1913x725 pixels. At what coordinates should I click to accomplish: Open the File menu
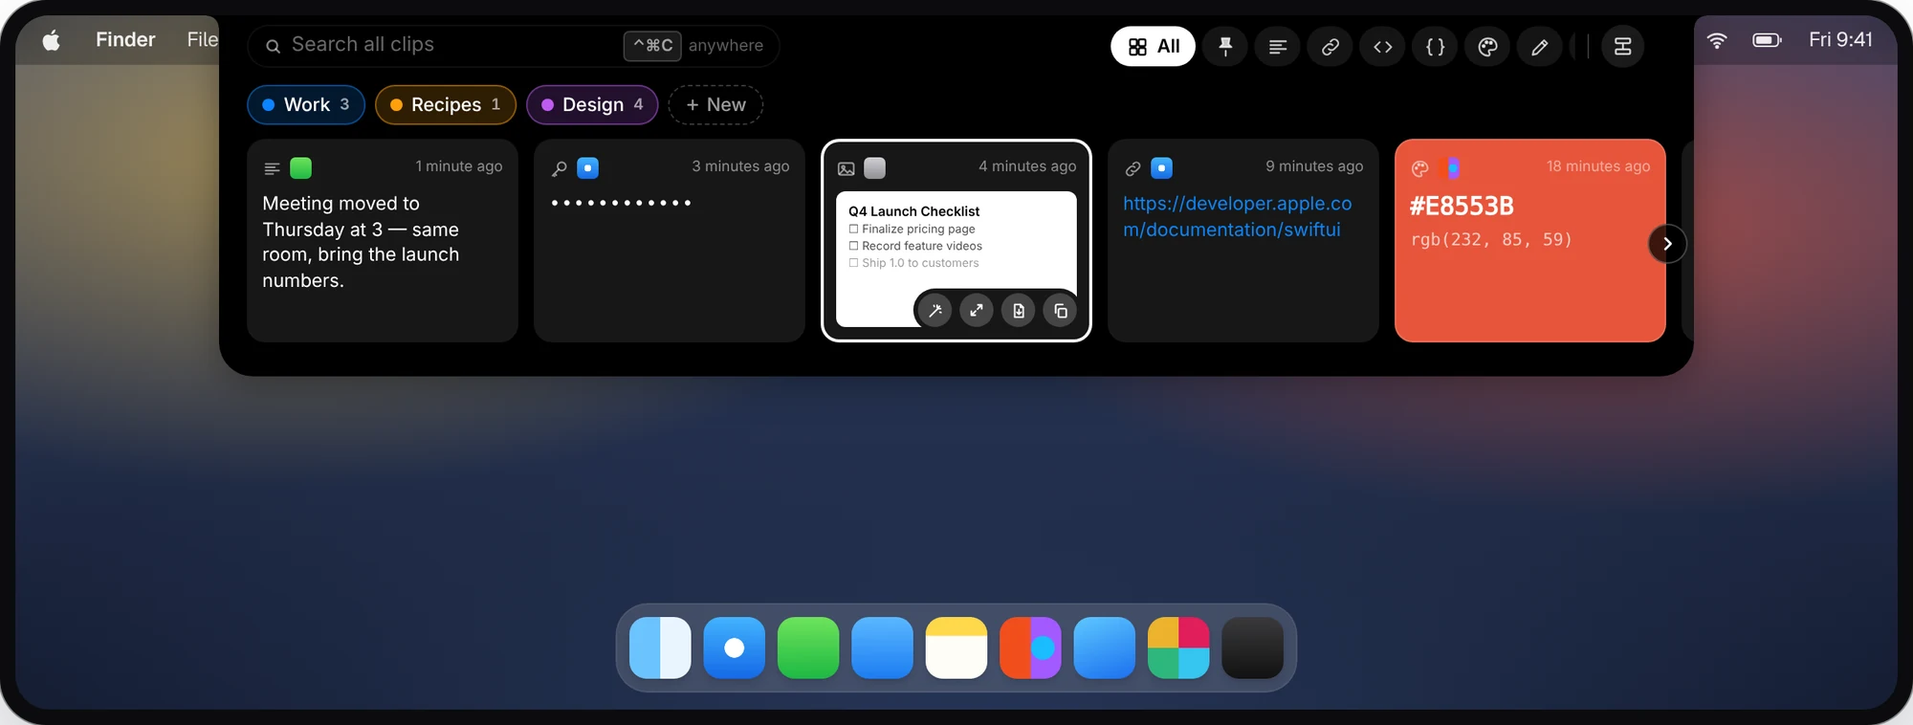[202, 39]
